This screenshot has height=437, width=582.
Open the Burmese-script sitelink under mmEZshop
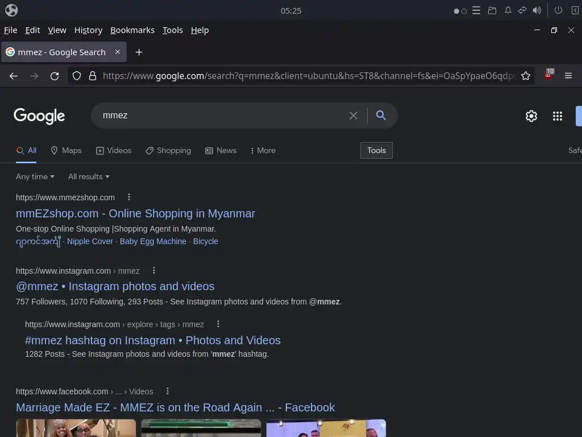(x=38, y=241)
